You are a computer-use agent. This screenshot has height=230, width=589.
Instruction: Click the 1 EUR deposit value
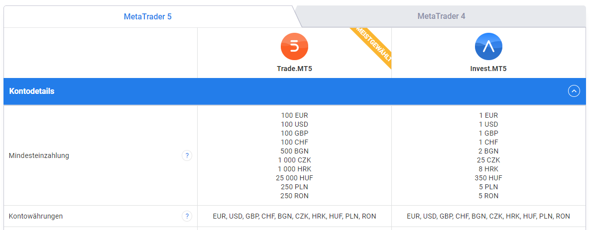coord(488,115)
